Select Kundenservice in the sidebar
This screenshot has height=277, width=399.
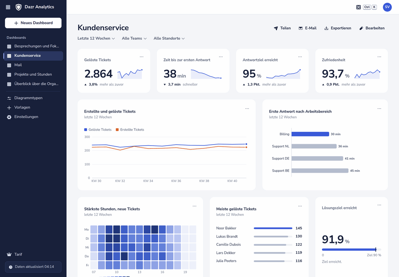coord(33,56)
